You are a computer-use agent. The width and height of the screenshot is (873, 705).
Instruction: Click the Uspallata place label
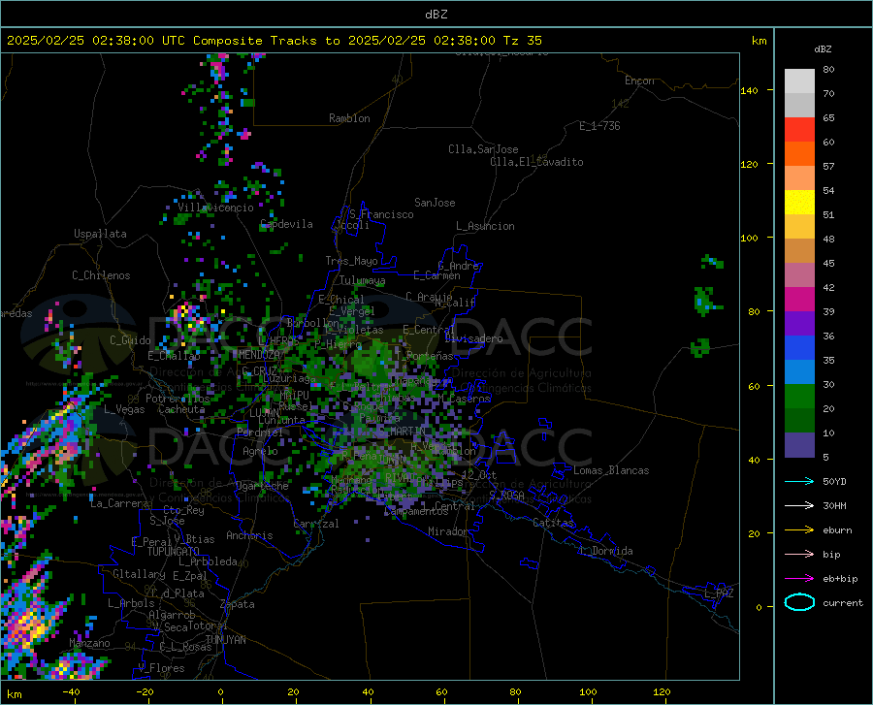(x=100, y=234)
